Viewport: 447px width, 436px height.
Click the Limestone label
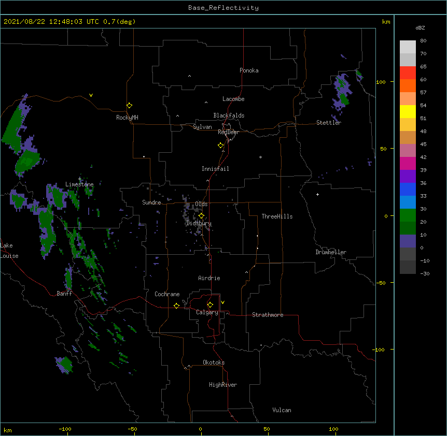pos(79,184)
